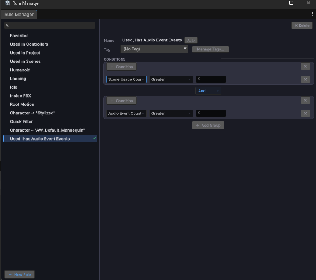Toggle the Auto name button

point(191,40)
